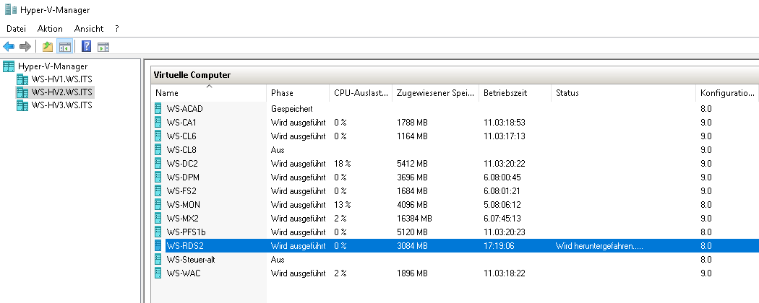Open the ? help menu
The height and width of the screenshot is (303, 759).
coord(117,29)
